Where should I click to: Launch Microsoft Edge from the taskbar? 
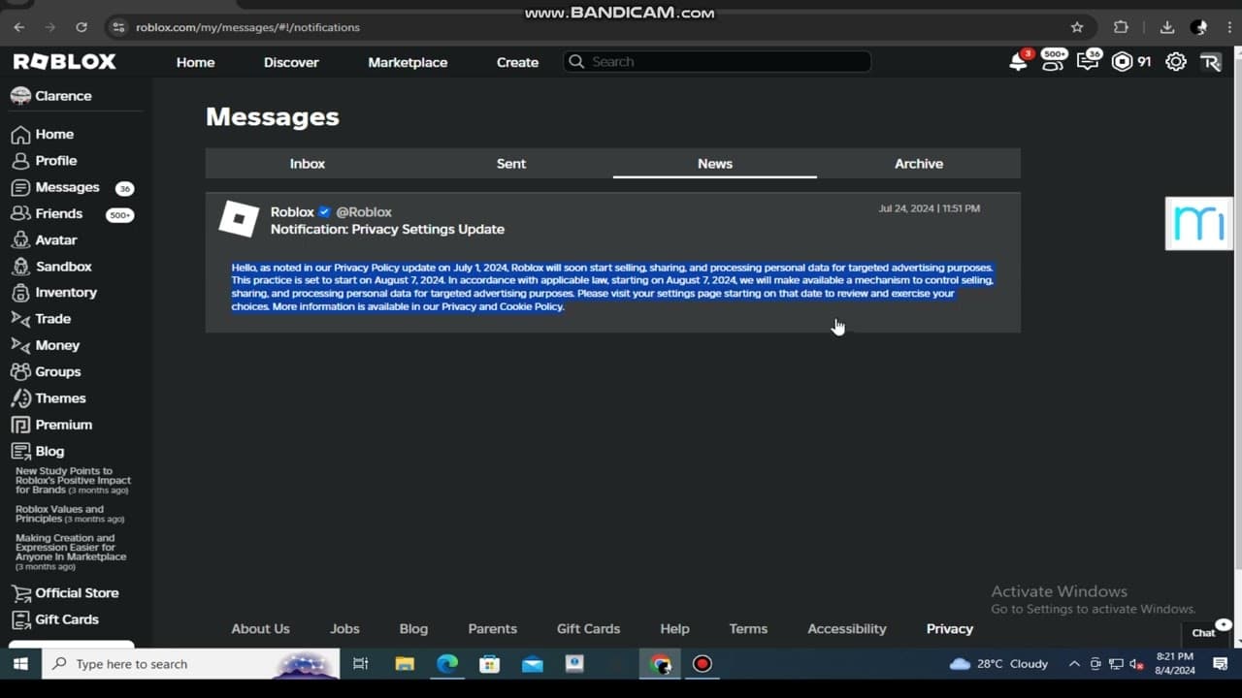click(x=446, y=664)
